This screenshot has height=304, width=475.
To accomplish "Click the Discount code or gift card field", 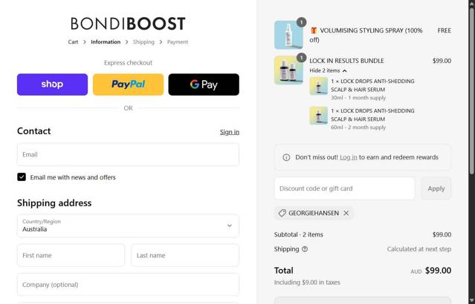I will tap(344, 188).
